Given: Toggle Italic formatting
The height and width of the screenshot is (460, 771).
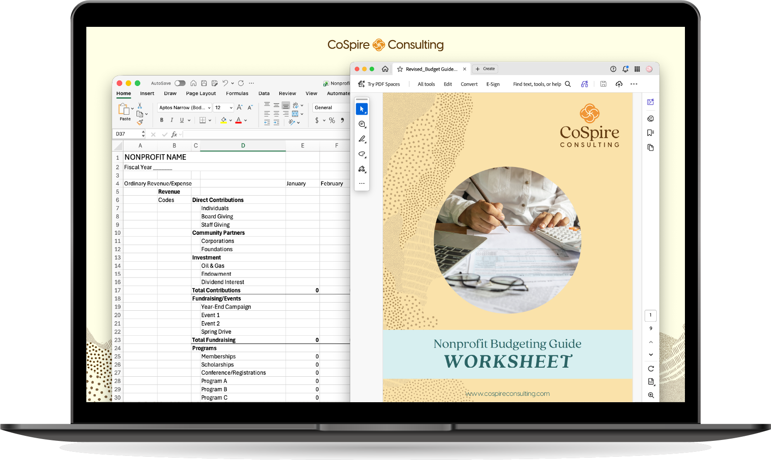Looking at the screenshot, I should point(172,120).
